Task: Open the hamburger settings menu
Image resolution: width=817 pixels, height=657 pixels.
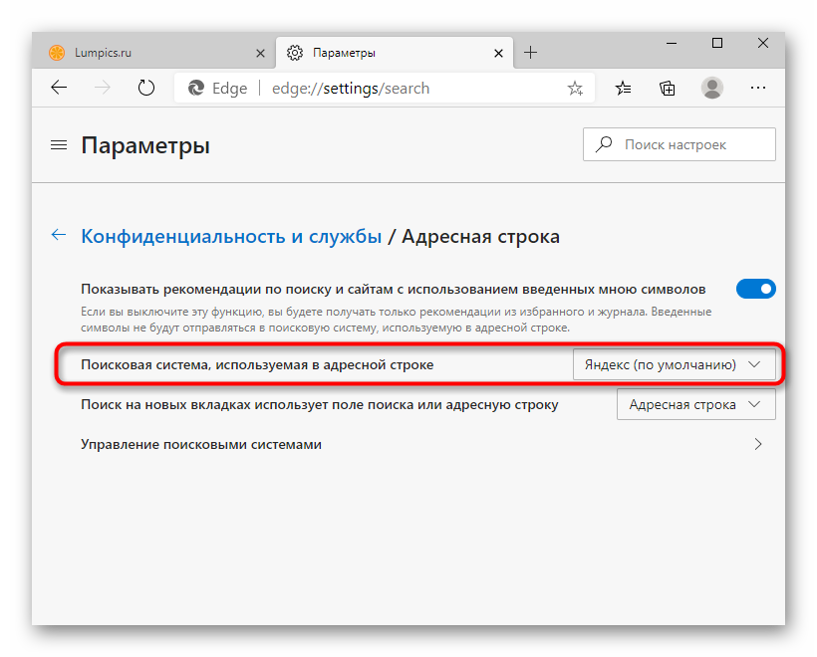Action: [x=59, y=145]
